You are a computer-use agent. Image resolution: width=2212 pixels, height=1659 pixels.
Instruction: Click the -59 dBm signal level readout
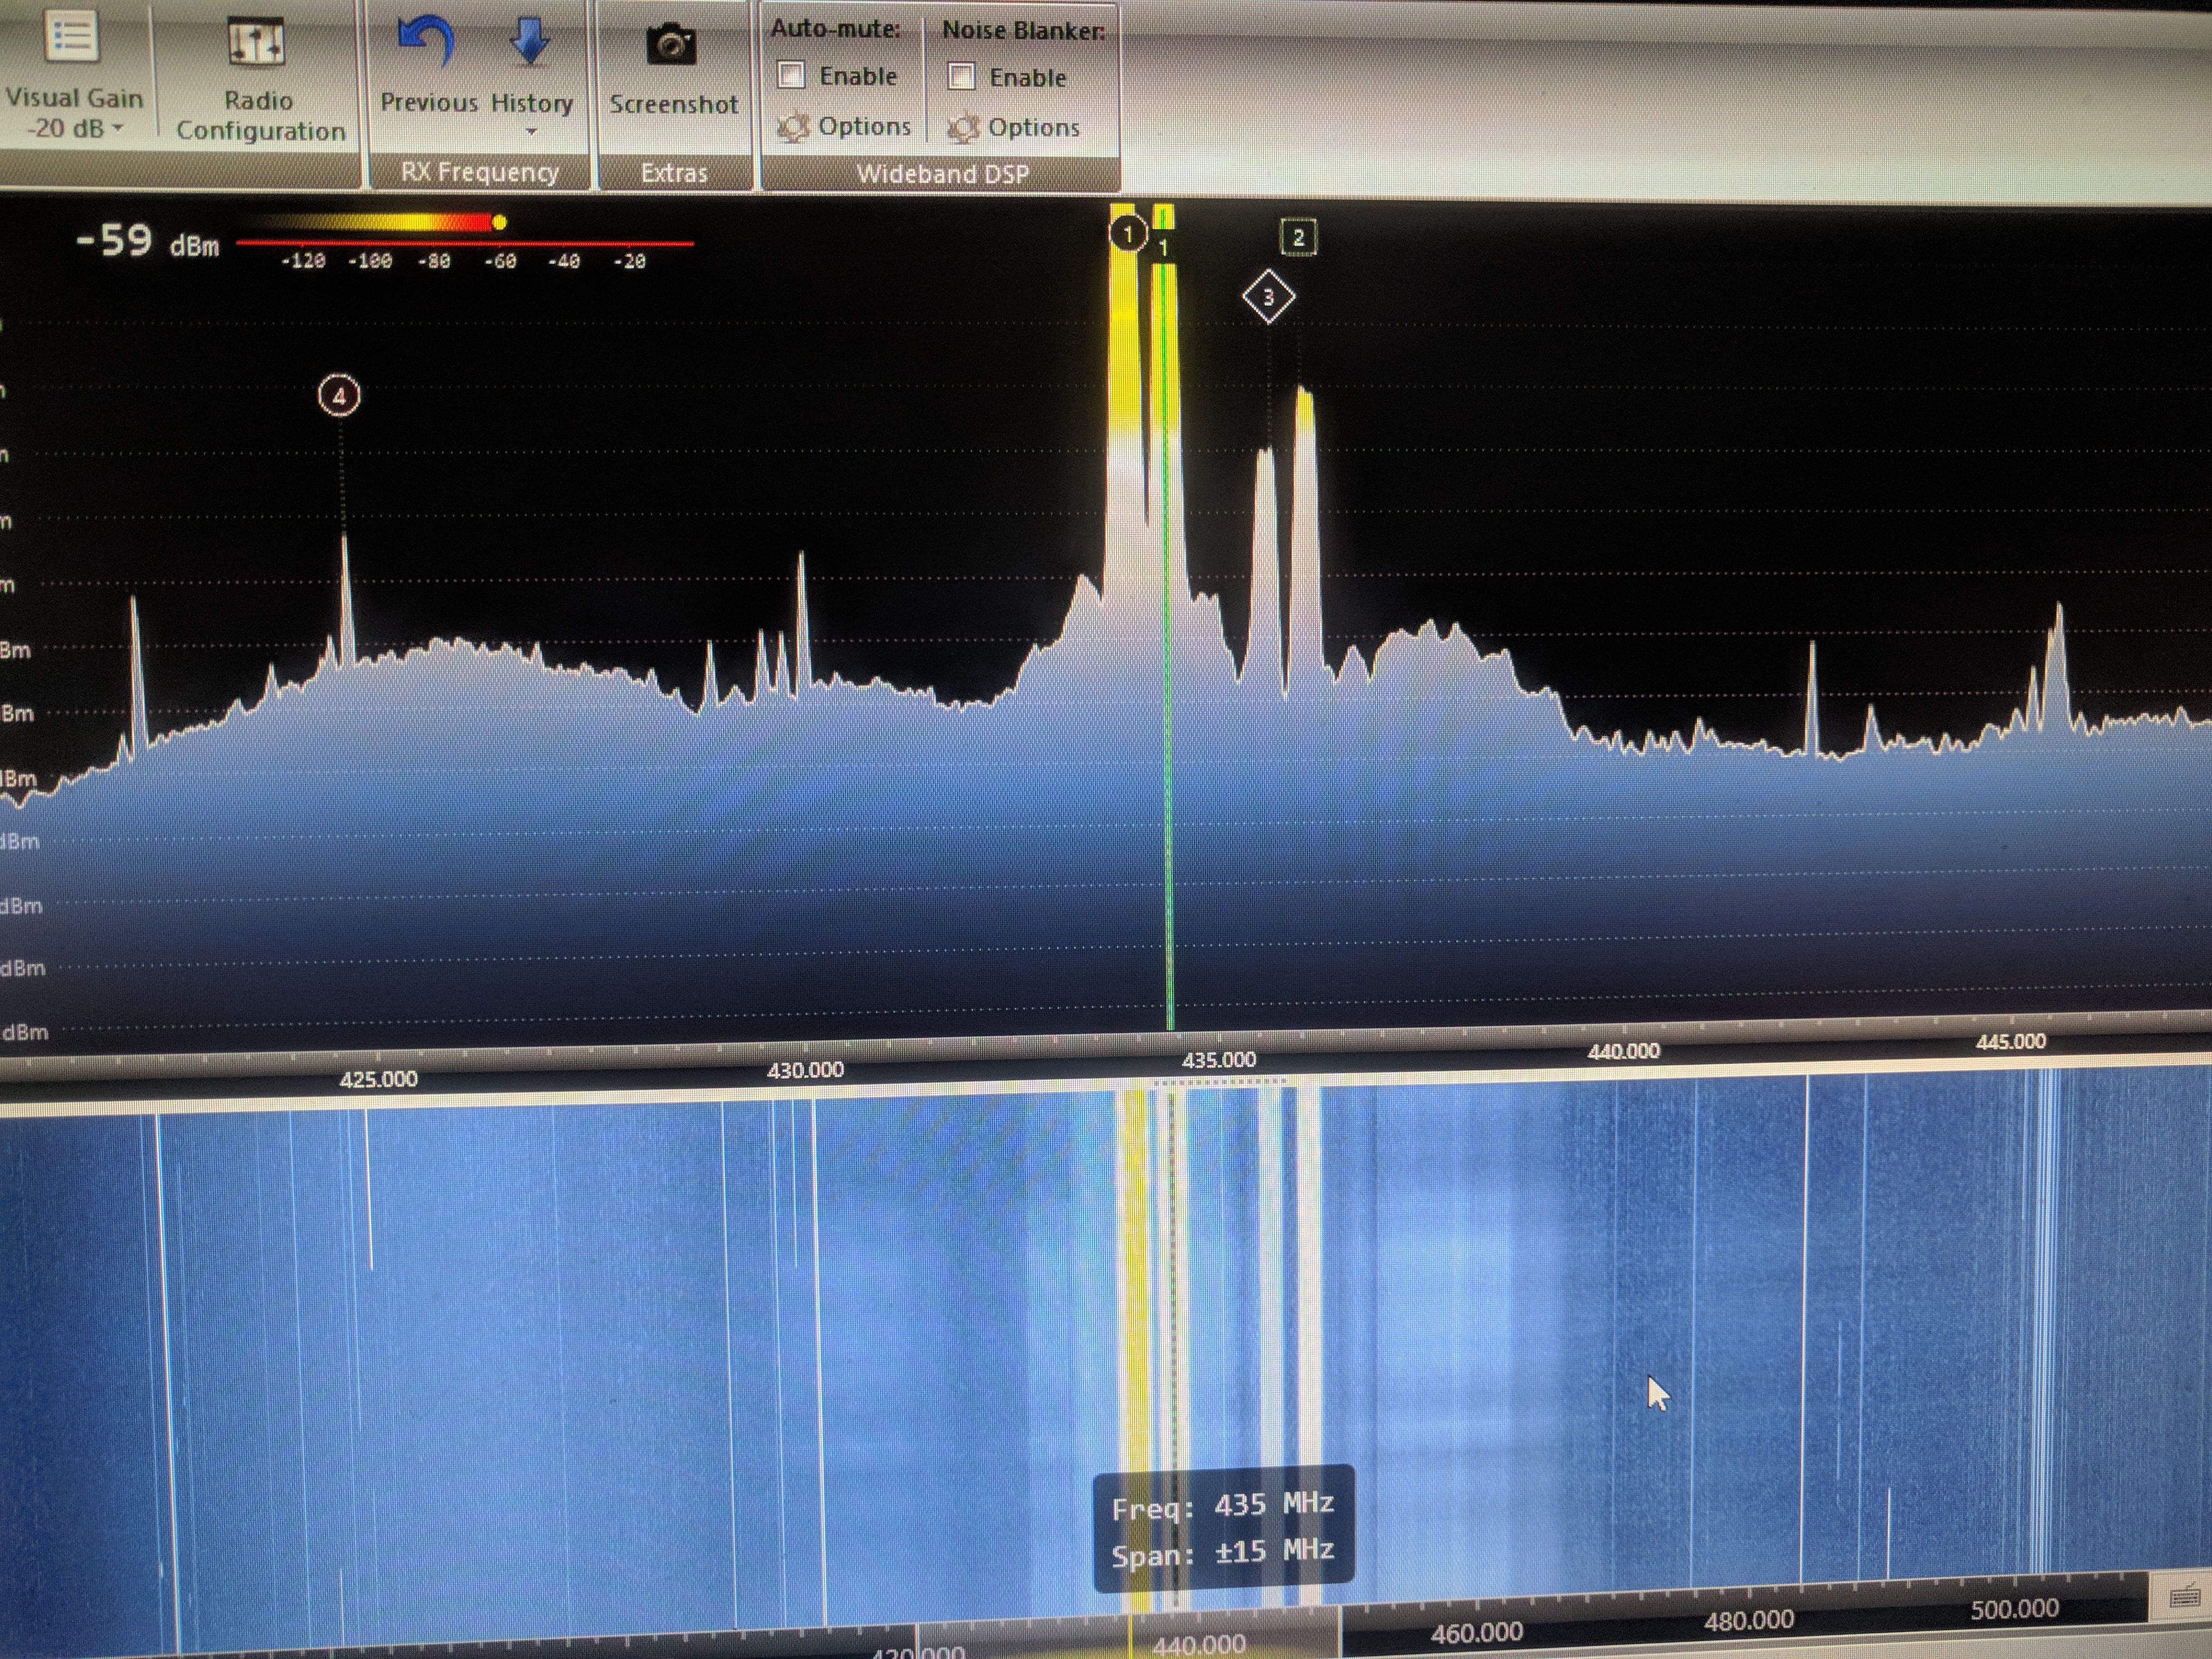pyautogui.click(x=147, y=242)
